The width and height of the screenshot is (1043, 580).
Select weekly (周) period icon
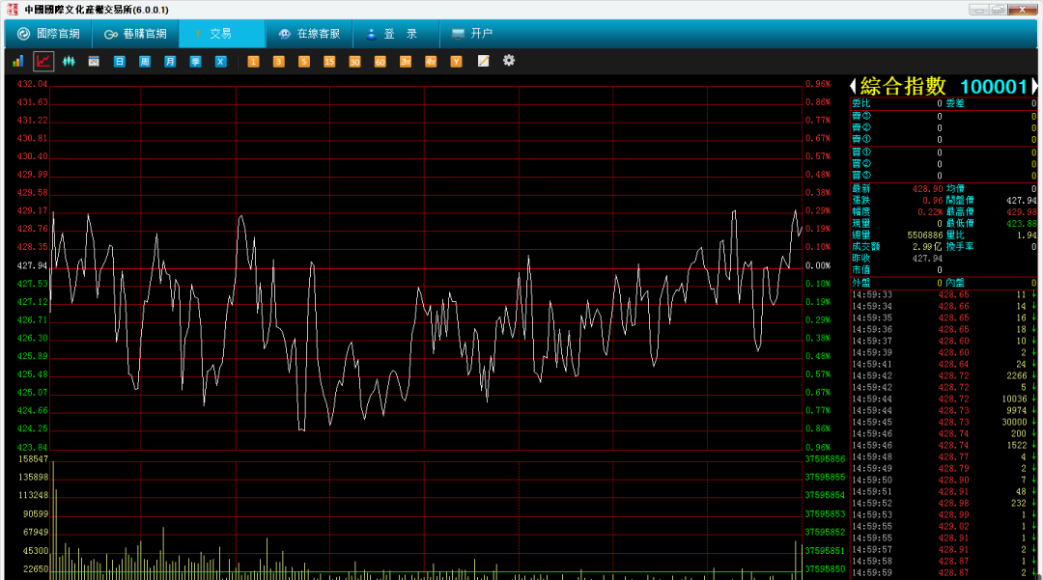[x=144, y=61]
